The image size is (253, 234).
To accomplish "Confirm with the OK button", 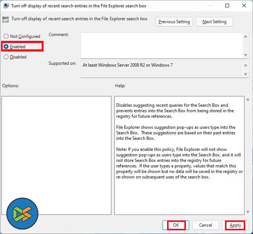I will click(176, 225).
